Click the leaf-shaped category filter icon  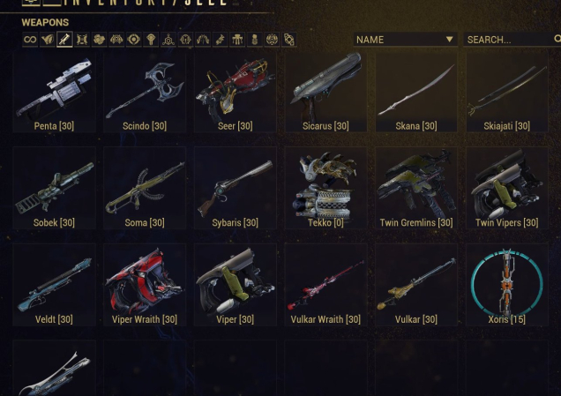(x=48, y=40)
